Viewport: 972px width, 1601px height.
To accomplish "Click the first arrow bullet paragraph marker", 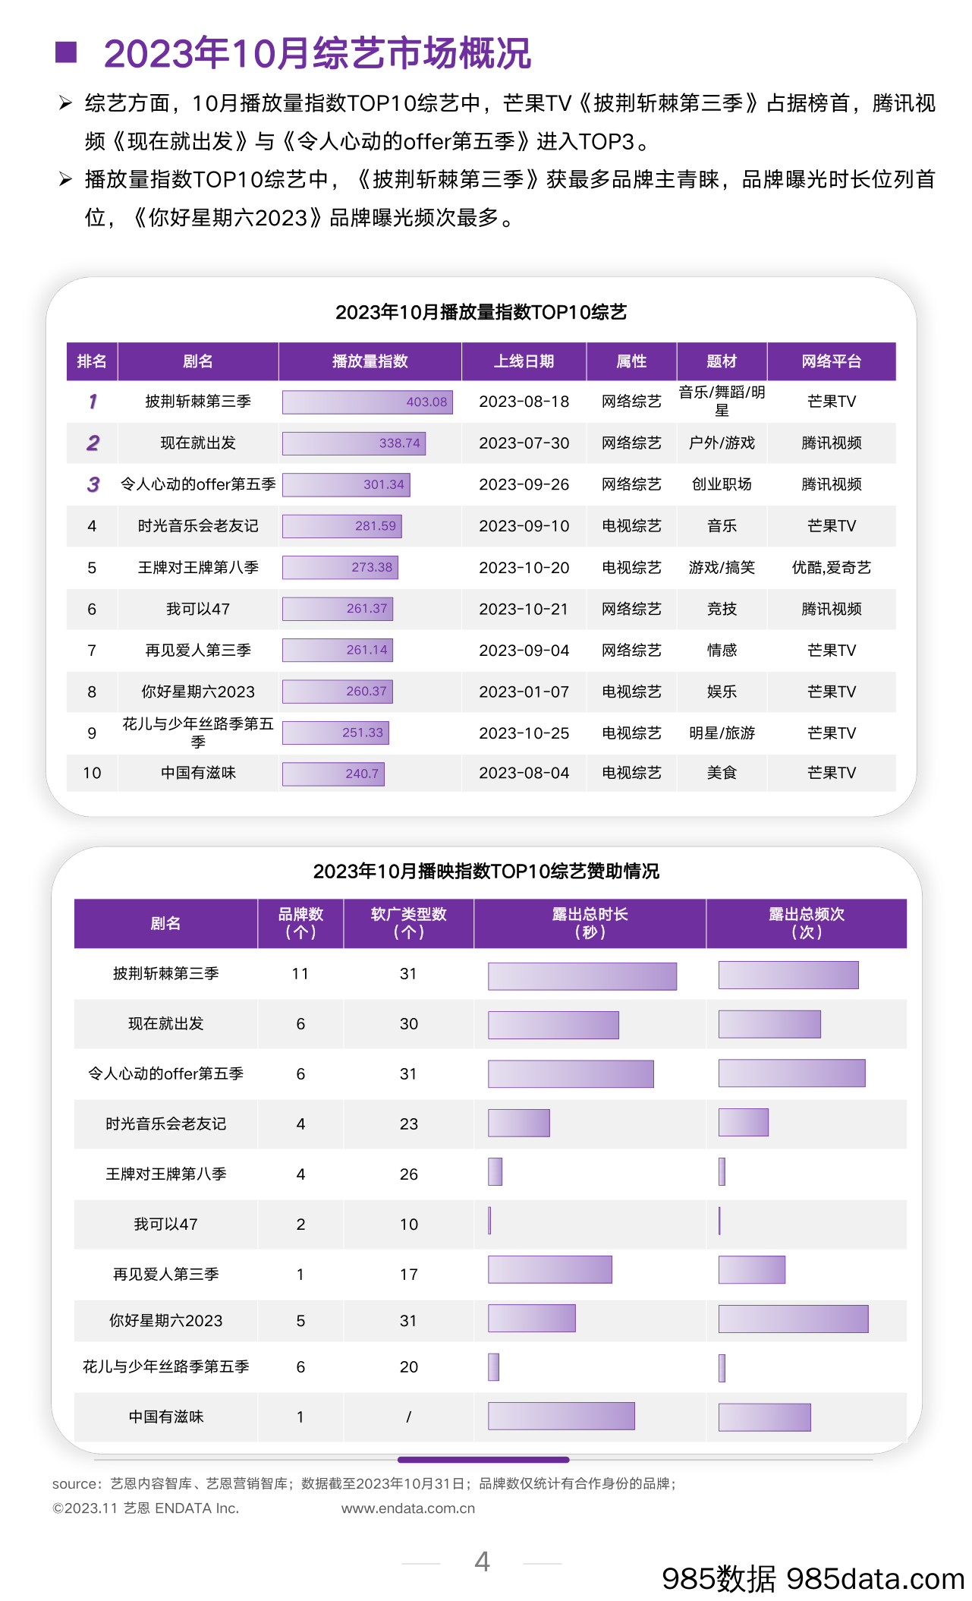I will [65, 103].
